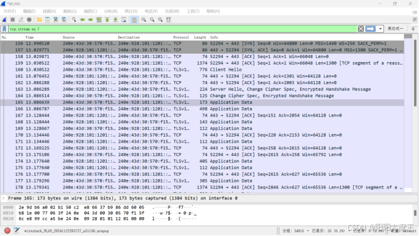Click the add filter button plus icon
Viewport: 419px width, 236px height.
tap(414, 29)
